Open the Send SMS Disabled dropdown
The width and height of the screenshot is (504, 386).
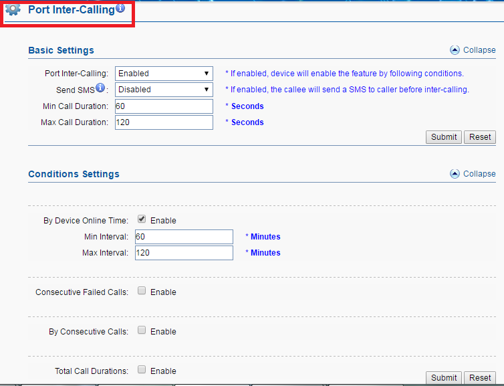coord(164,90)
